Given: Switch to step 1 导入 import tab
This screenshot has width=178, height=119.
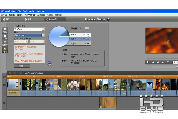Looking at the screenshot, I should [x=12, y=19].
